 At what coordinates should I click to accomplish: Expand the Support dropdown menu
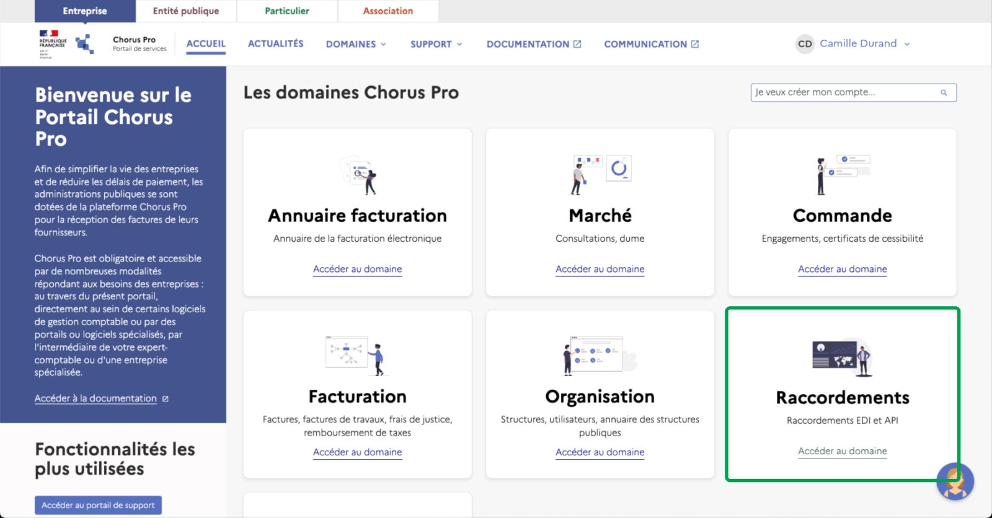coord(436,44)
